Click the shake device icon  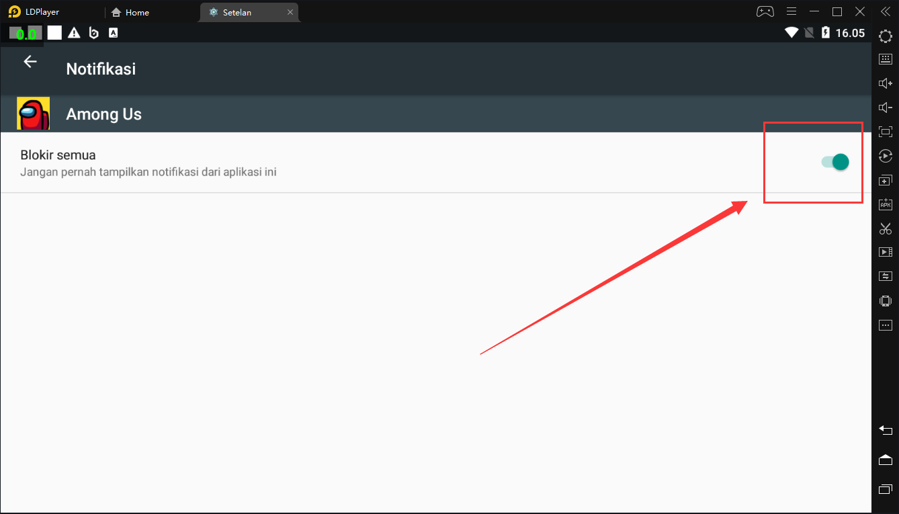coord(886,301)
